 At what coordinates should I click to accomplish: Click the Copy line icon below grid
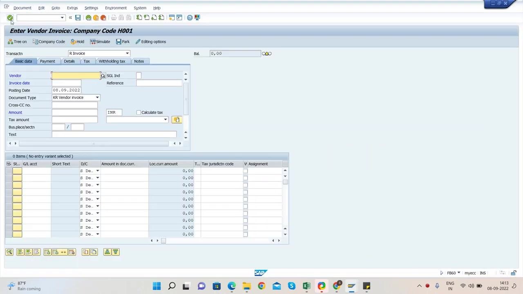(85, 252)
